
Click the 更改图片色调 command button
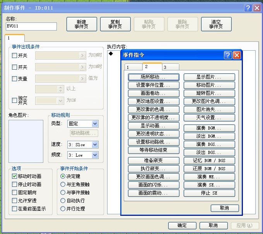pos(209,101)
